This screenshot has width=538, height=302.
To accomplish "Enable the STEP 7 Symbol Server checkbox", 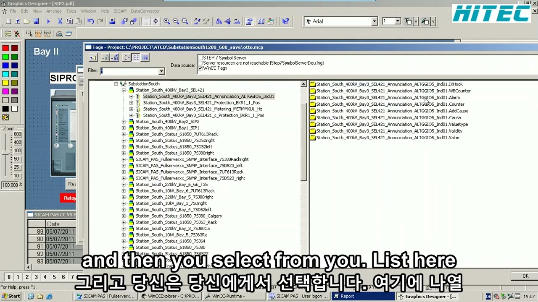I will point(200,58).
